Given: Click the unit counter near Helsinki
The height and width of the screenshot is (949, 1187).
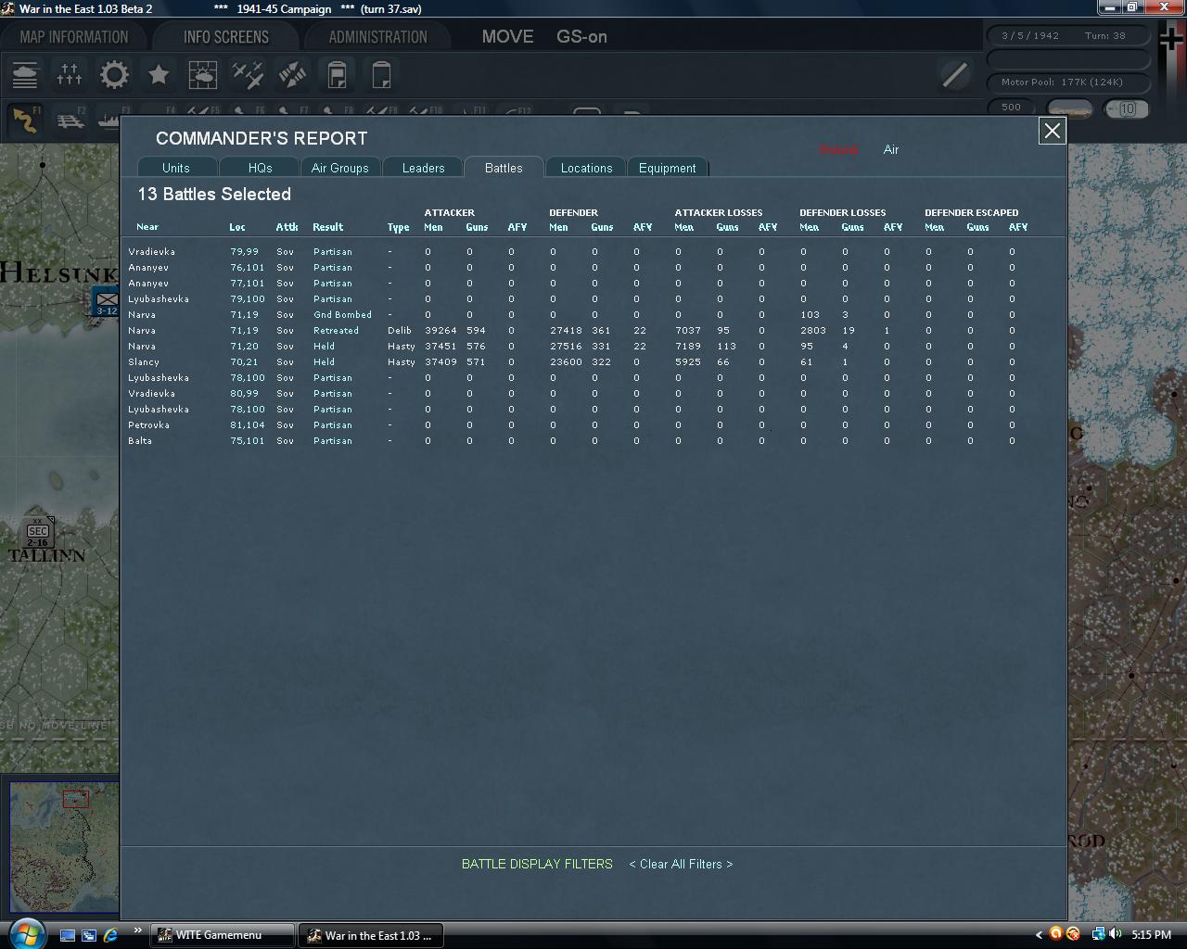Looking at the screenshot, I should (107, 302).
